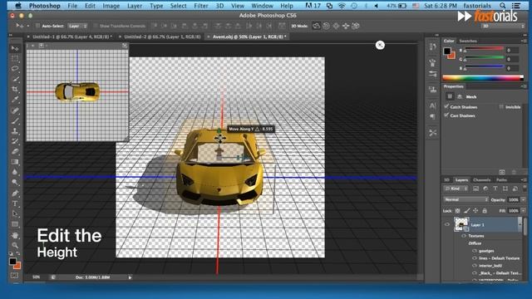Click the Scale 3D Object mode icon
This screenshot has width=532, height=299.
point(356,26)
